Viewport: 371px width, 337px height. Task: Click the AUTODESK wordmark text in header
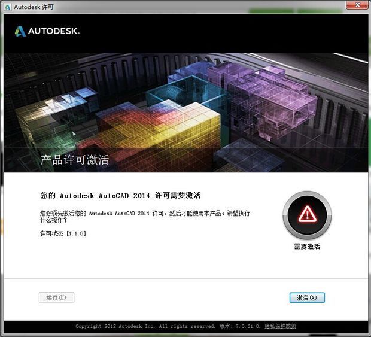tap(54, 31)
